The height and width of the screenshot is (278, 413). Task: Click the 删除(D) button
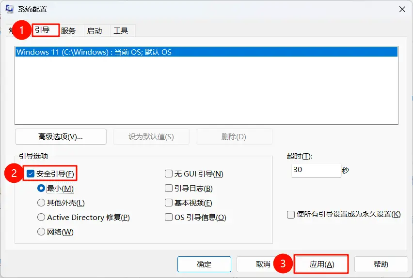pos(234,137)
